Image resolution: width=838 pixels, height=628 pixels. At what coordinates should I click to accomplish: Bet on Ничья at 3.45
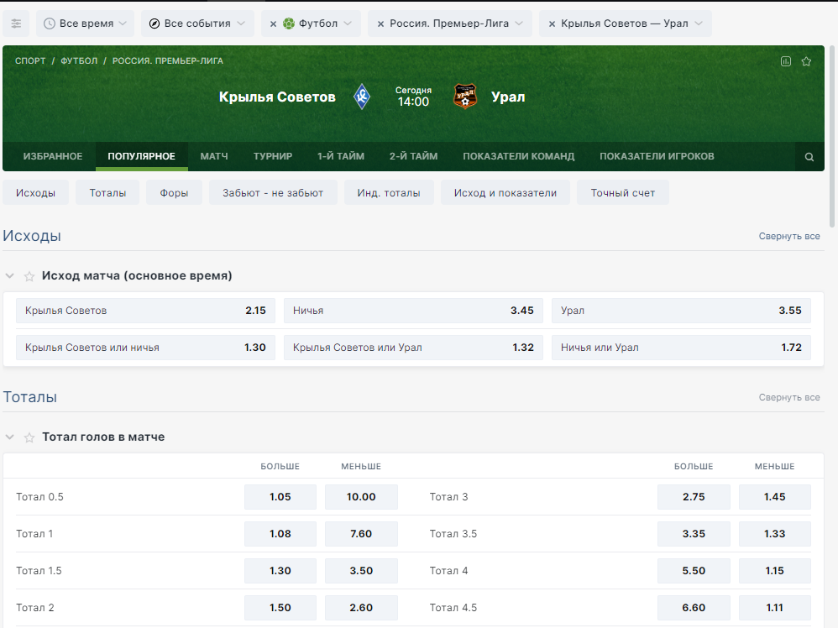click(413, 311)
